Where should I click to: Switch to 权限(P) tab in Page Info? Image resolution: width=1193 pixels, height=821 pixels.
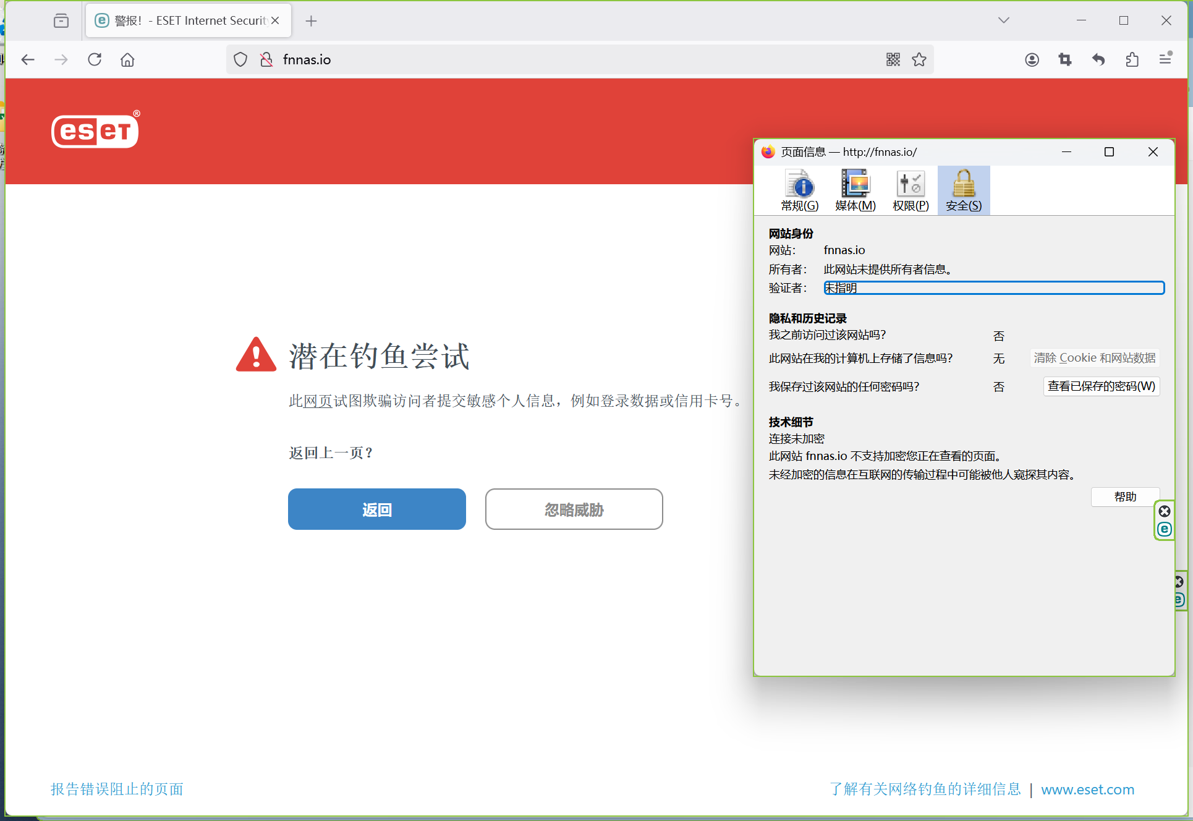(911, 191)
